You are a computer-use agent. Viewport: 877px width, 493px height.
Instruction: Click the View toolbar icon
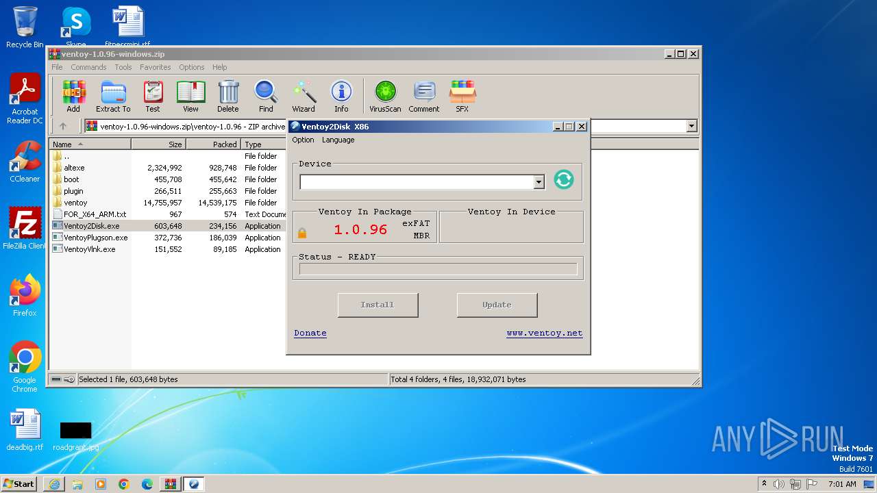pos(190,97)
